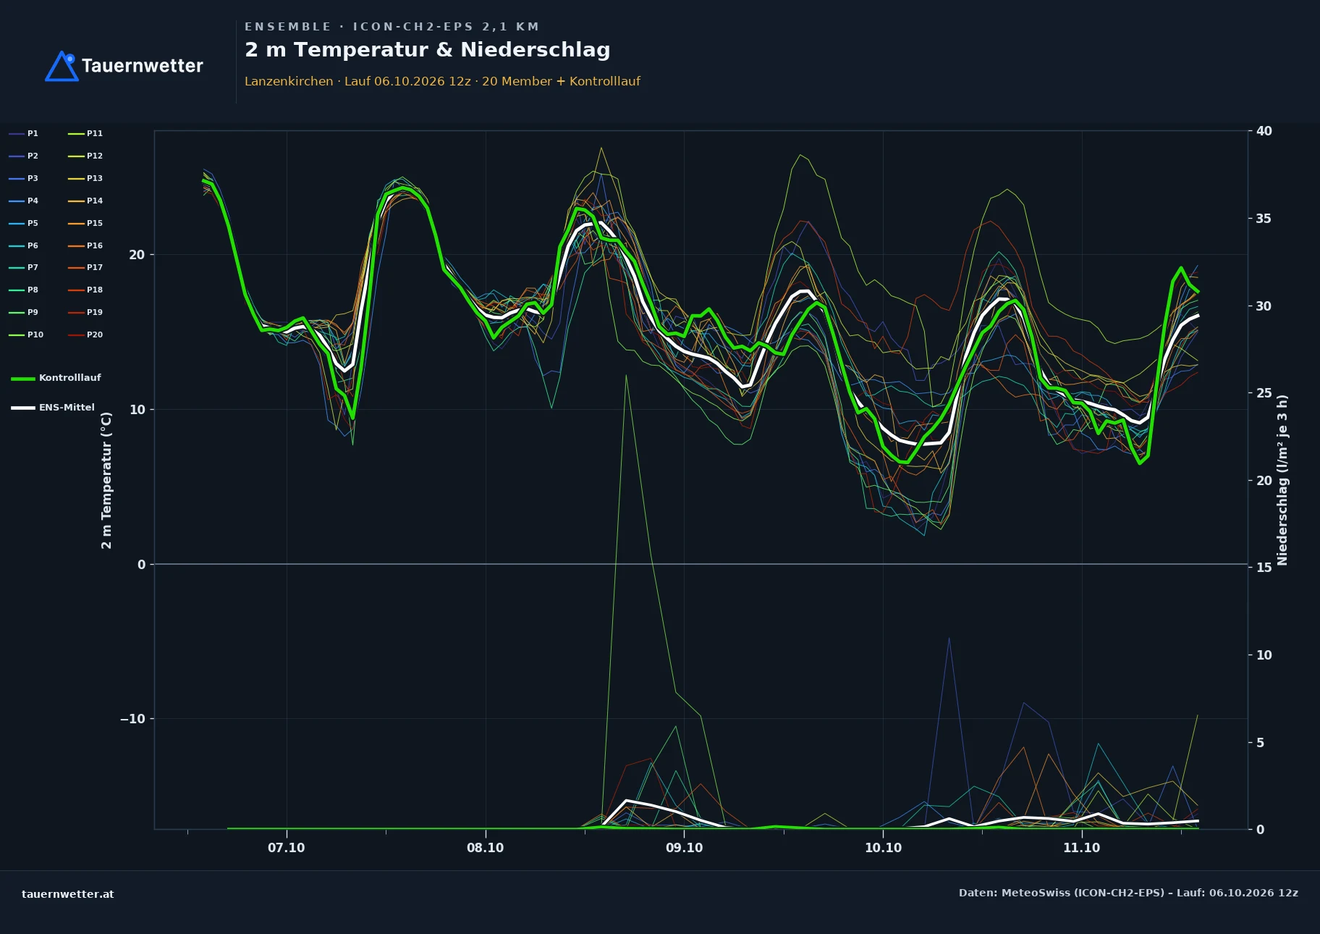Choose legend member P20
This screenshot has height=934, width=1320.
(85, 335)
